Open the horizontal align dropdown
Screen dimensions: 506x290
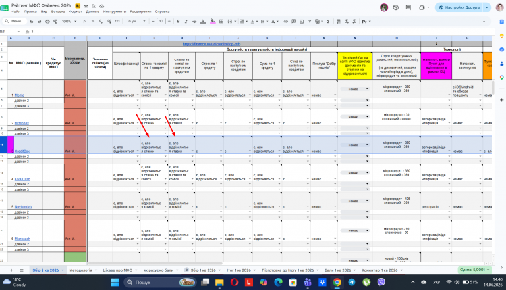pyautogui.click(x=244, y=22)
